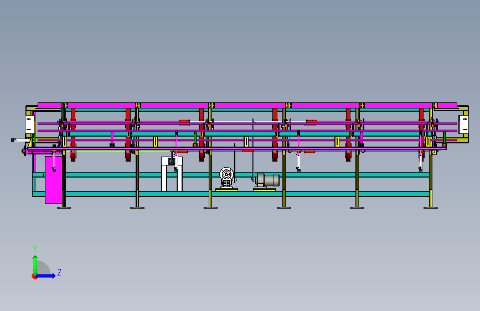Select the yellow base plate under the motor
Screen dimensions: 480x311
pyautogui.click(x=264, y=190)
